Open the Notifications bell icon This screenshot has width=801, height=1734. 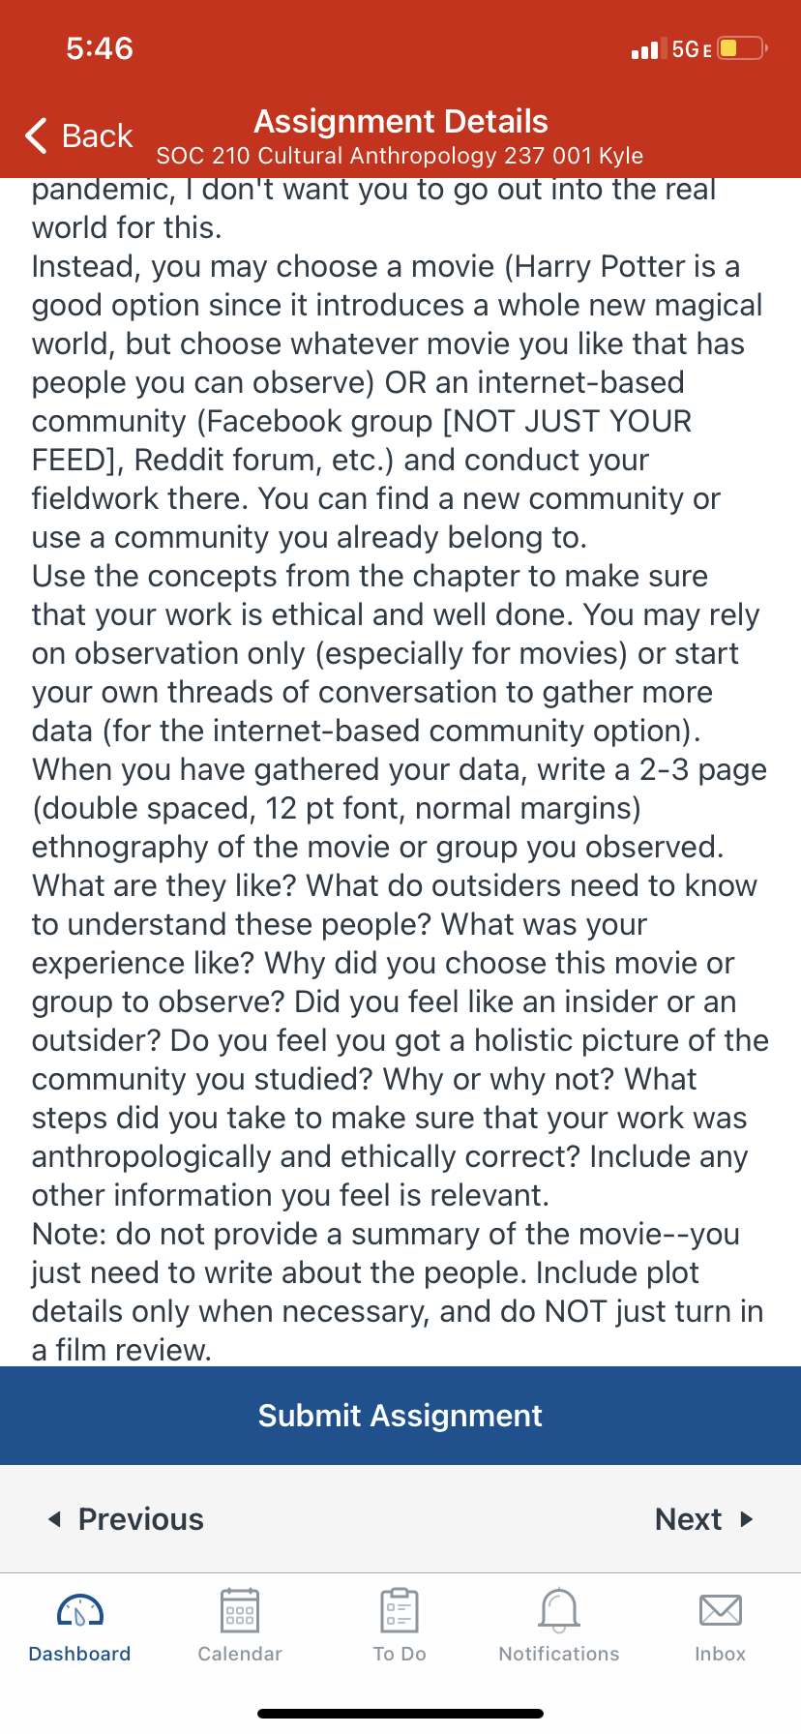[x=559, y=1611]
